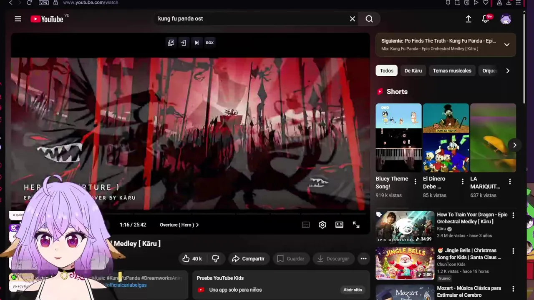Click the Compartir share button

coord(248,259)
